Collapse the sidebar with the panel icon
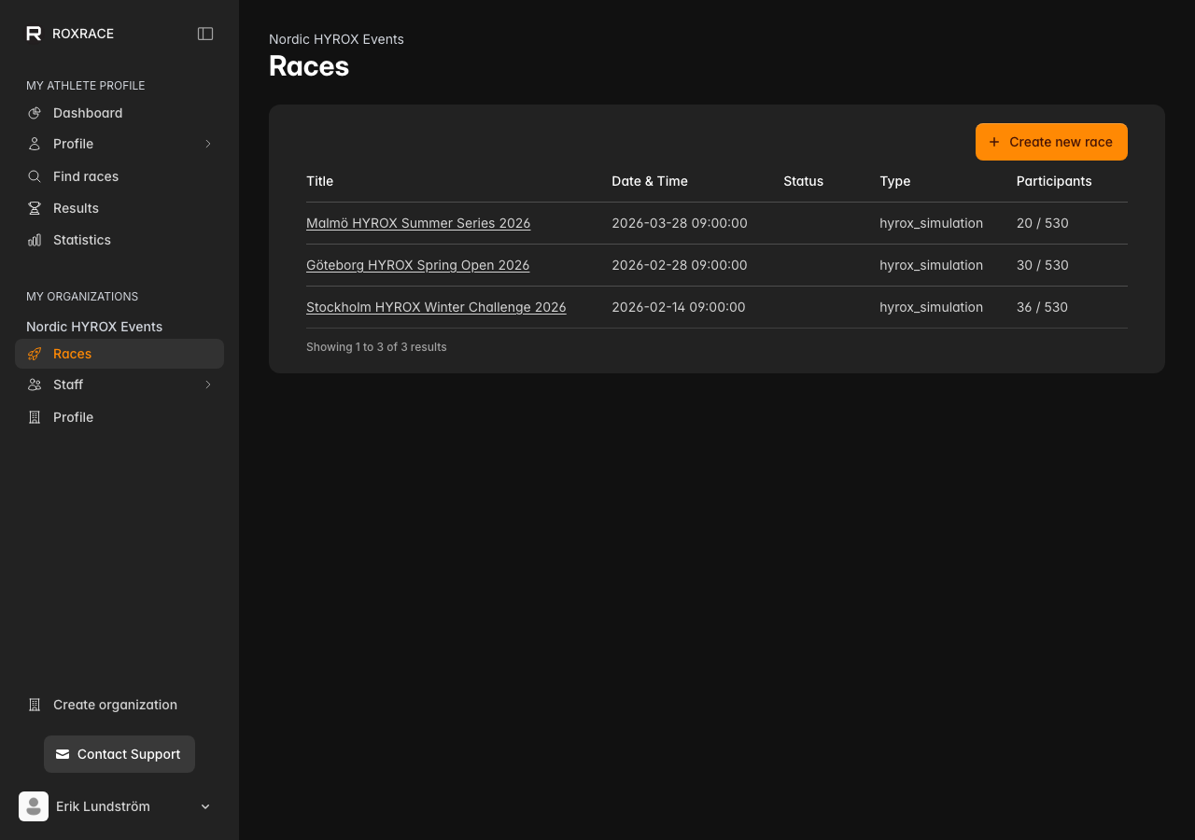The image size is (1195, 840). [205, 34]
